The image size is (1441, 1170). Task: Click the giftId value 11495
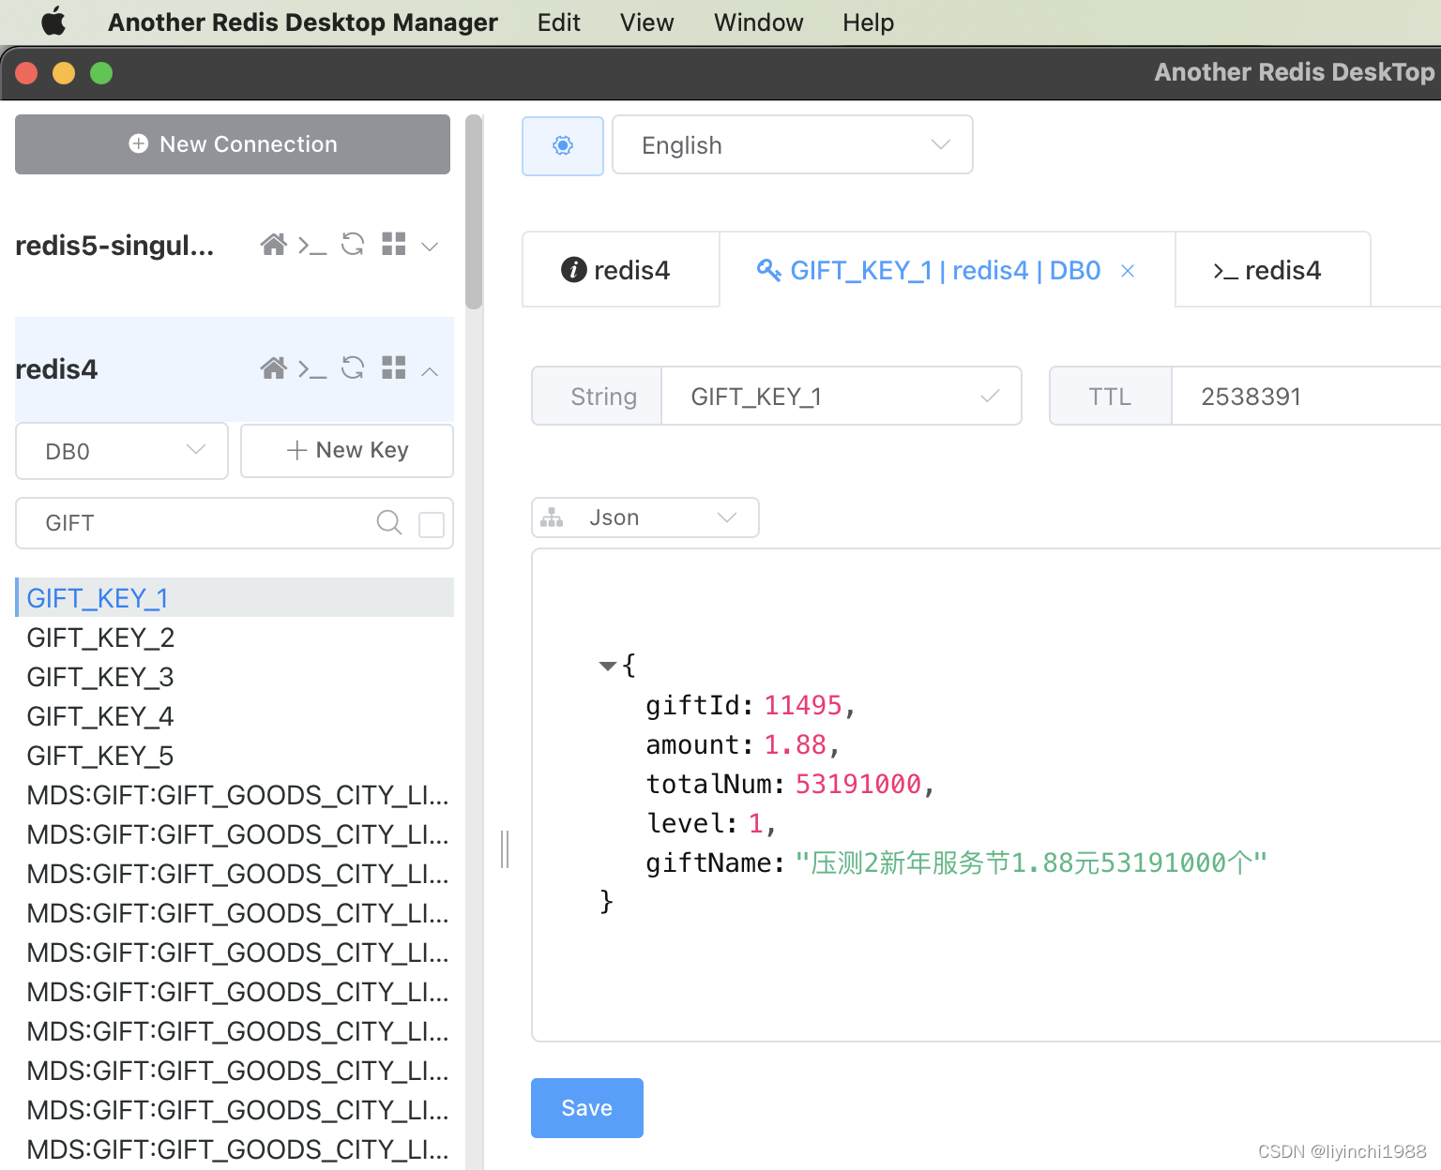pyautogui.click(x=803, y=705)
